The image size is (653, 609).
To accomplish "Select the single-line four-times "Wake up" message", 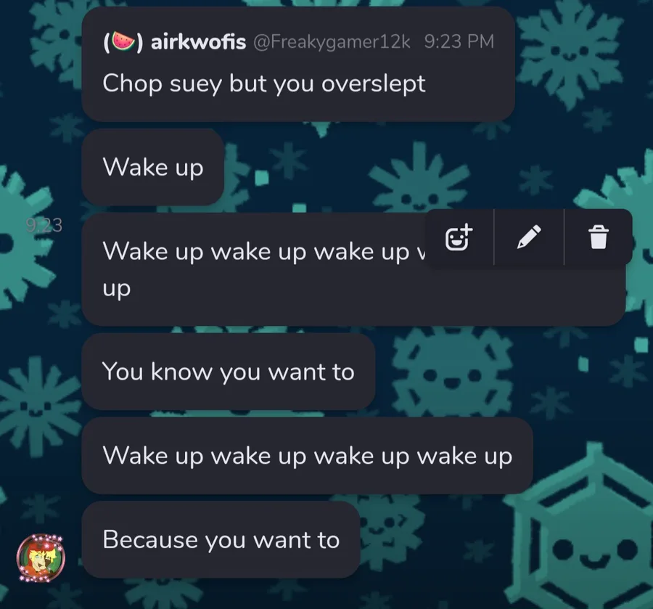I will click(x=308, y=456).
